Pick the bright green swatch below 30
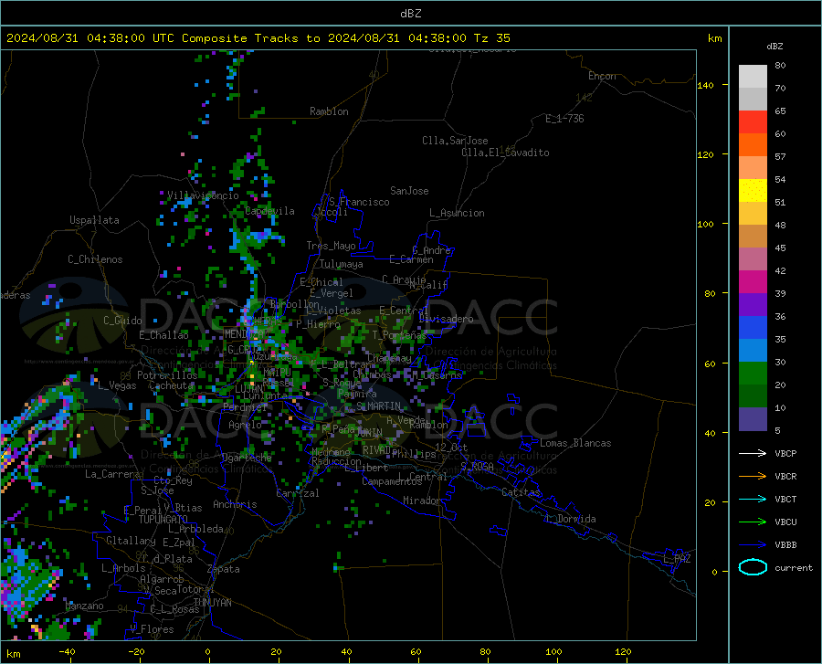Image resolution: width=822 pixels, height=664 pixels. 753,374
